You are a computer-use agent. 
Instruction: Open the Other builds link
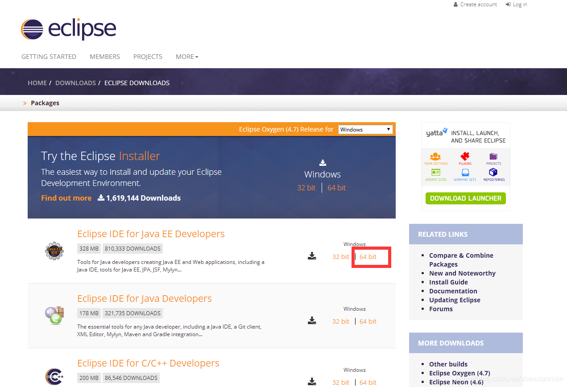[448, 364]
